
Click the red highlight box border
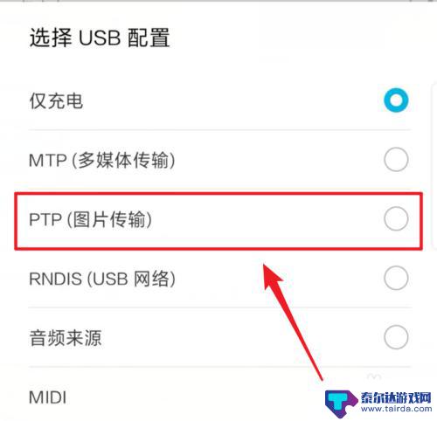click(218, 194)
